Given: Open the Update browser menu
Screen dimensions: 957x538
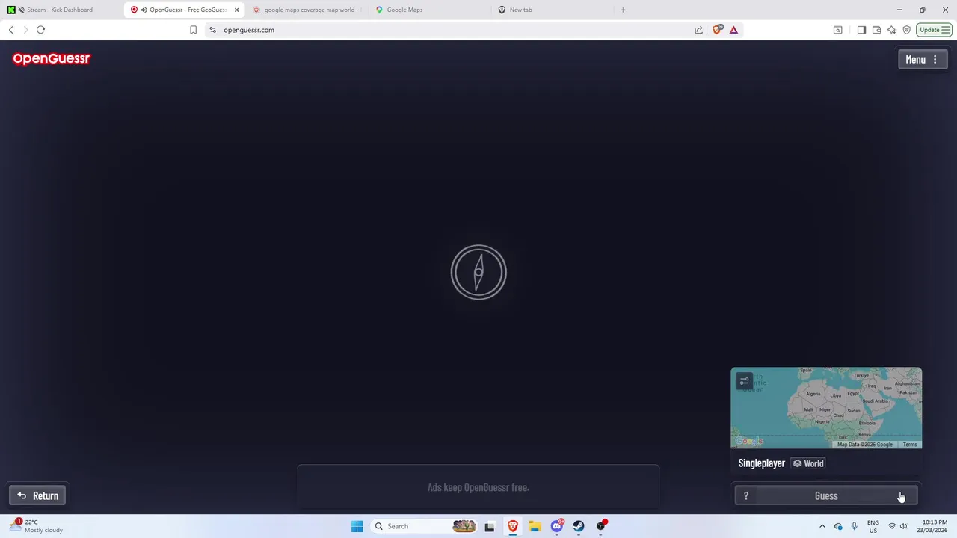Looking at the screenshot, I should (935, 30).
